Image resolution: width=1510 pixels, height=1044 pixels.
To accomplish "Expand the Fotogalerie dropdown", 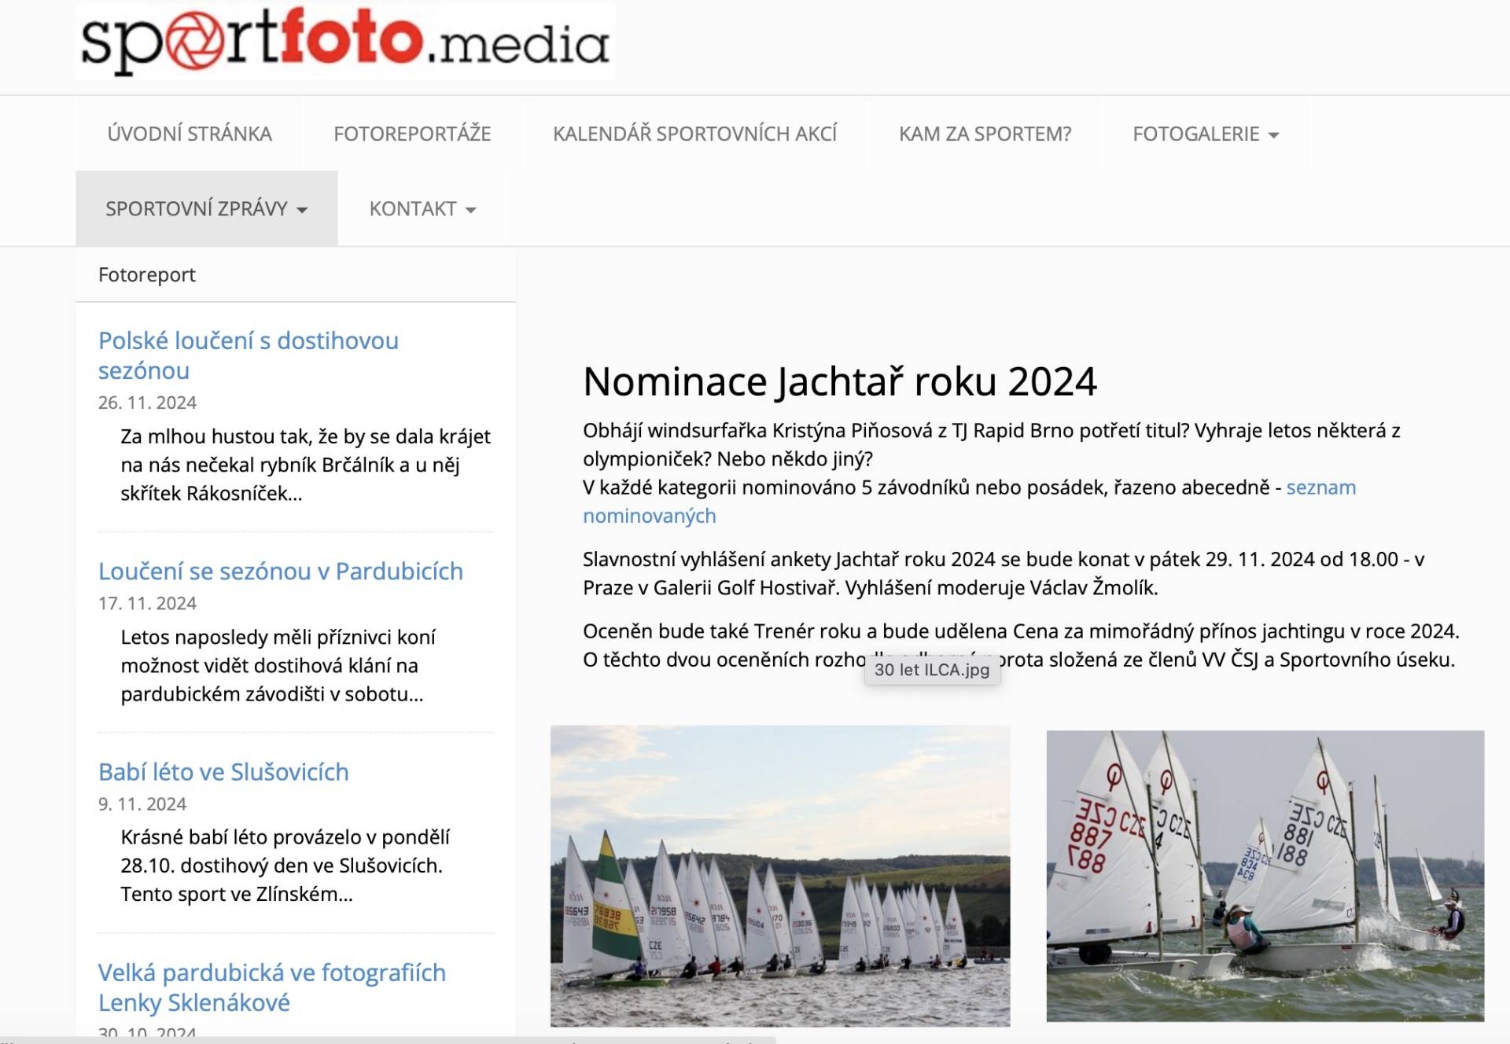I will pyautogui.click(x=1195, y=134).
